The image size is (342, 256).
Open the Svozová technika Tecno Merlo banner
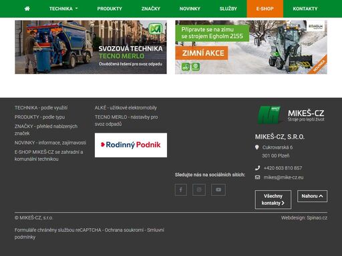[x=91, y=47]
